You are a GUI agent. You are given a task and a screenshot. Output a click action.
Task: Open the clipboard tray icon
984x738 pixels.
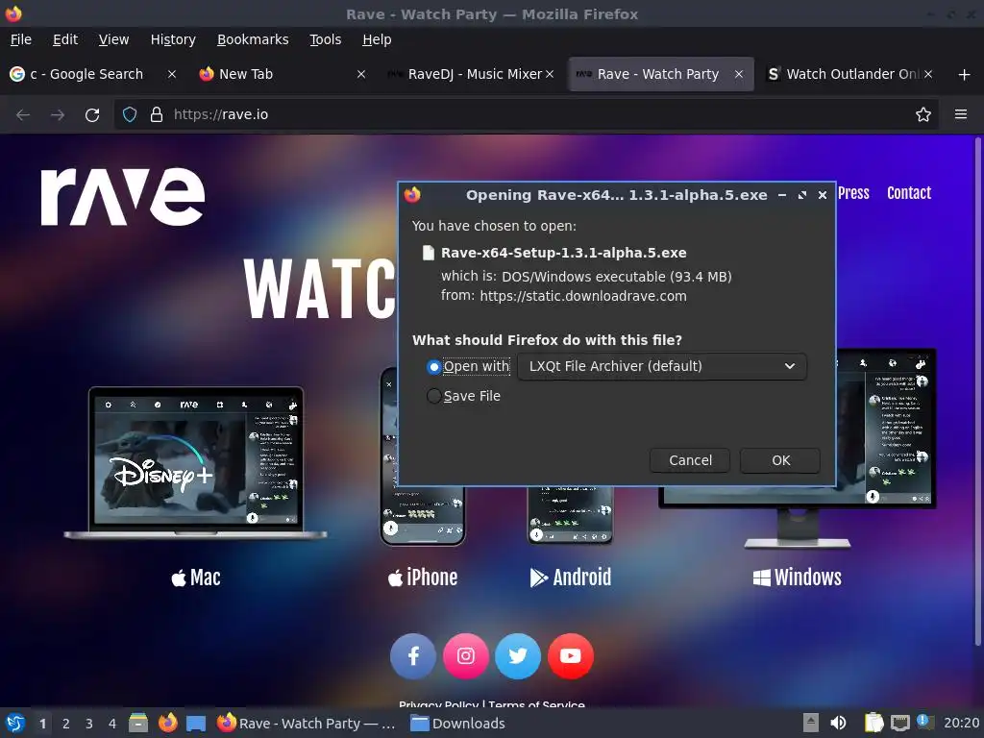pos(873,723)
